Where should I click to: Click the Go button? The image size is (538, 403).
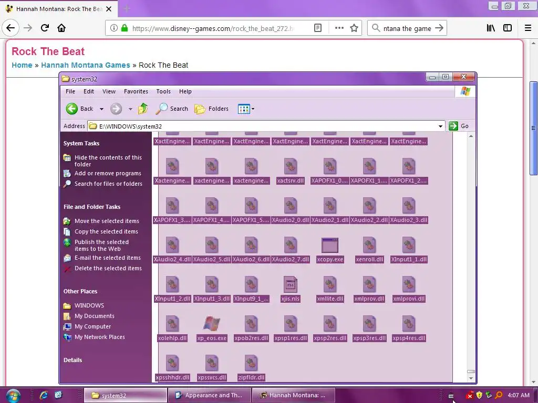click(459, 126)
